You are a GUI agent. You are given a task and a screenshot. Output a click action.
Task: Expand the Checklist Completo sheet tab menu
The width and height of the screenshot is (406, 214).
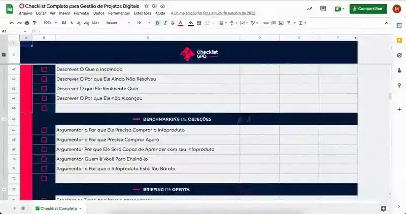(80, 208)
